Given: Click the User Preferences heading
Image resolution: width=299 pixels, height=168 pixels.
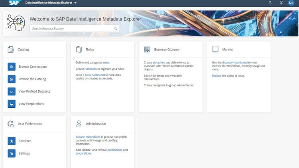Looking at the screenshot, I should [30, 124].
